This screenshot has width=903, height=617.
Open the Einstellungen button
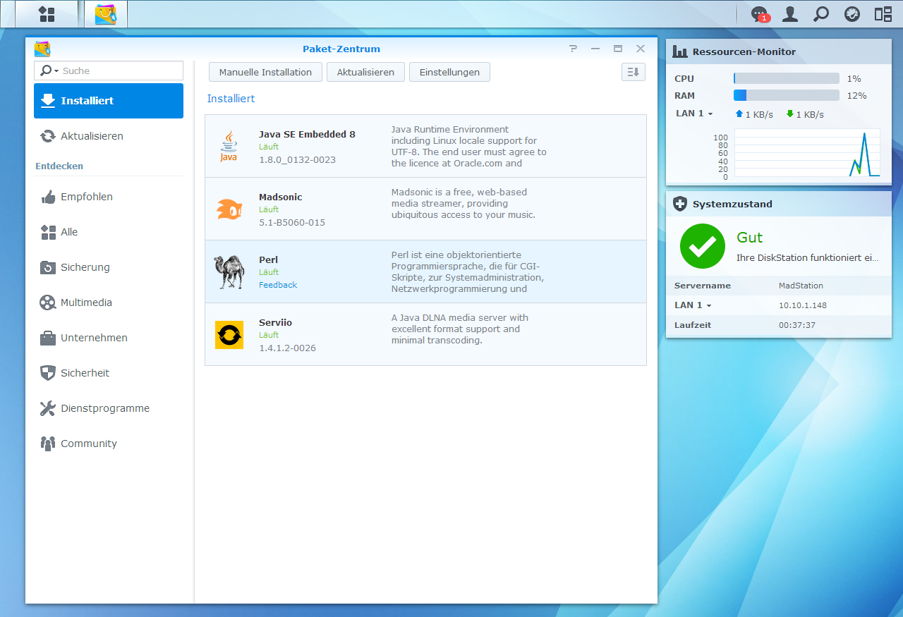coord(449,72)
